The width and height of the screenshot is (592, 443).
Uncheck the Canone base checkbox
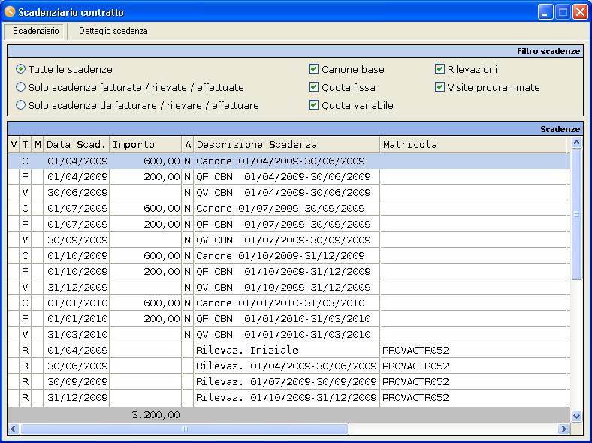coord(313,68)
